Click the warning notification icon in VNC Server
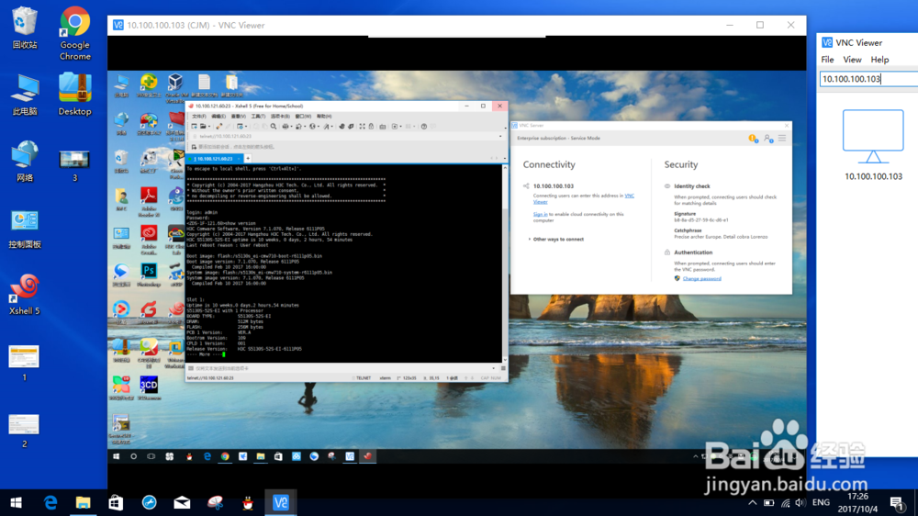 tap(753, 139)
